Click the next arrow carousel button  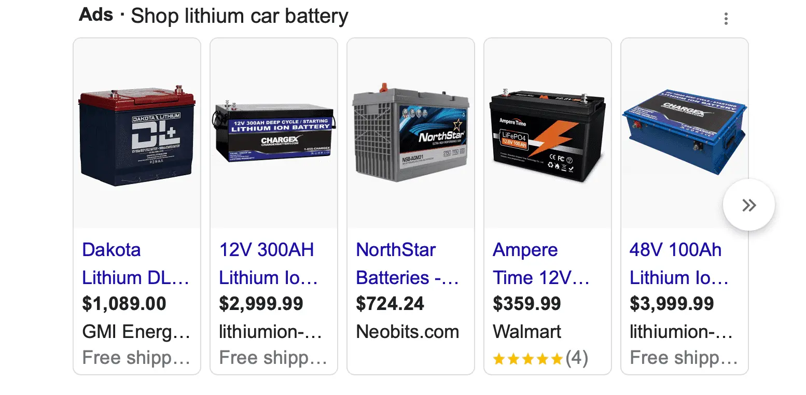pos(748,205)
